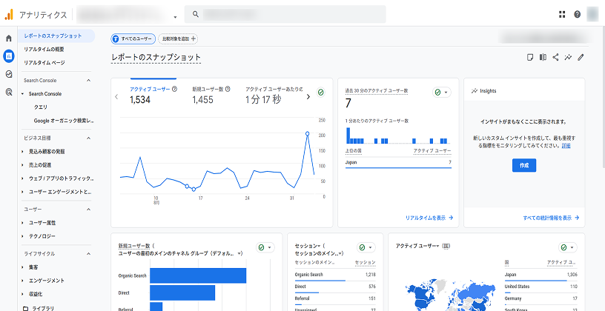
Task: Open data quality checkmark on 過去30分 card
Action: click(x=441, y=93)
